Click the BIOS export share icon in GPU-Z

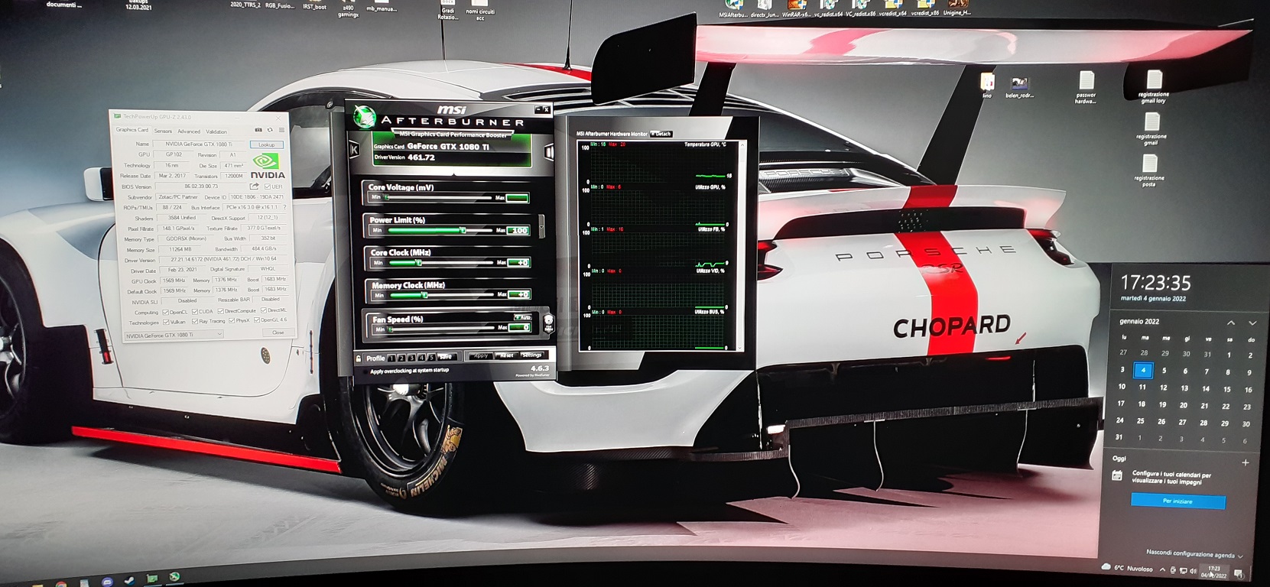coord(255,186)
